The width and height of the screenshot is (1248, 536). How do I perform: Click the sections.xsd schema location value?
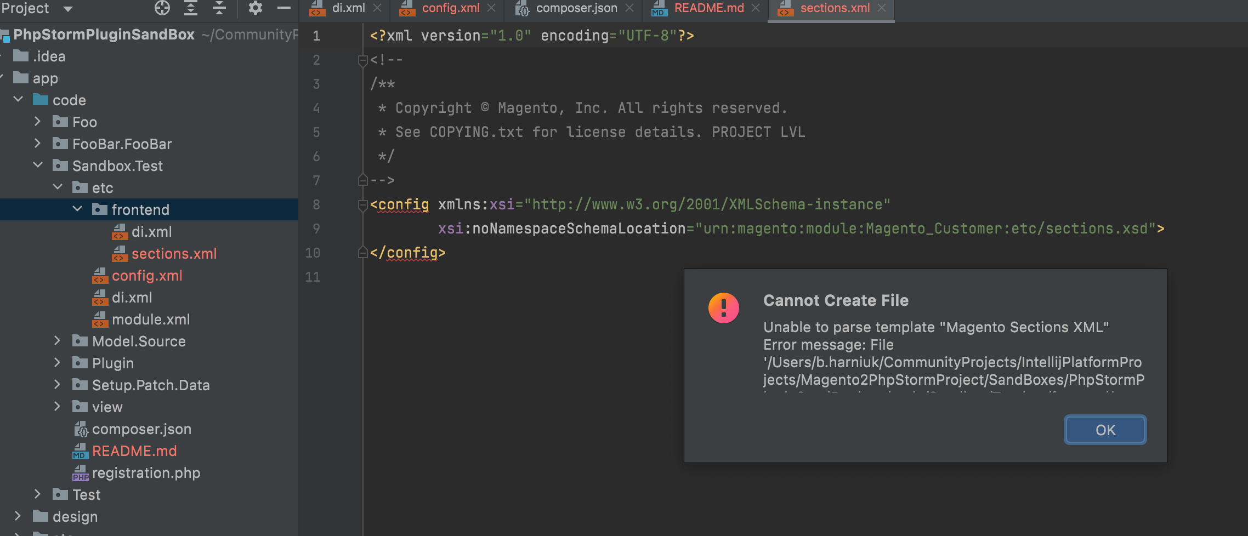[926, 229]
